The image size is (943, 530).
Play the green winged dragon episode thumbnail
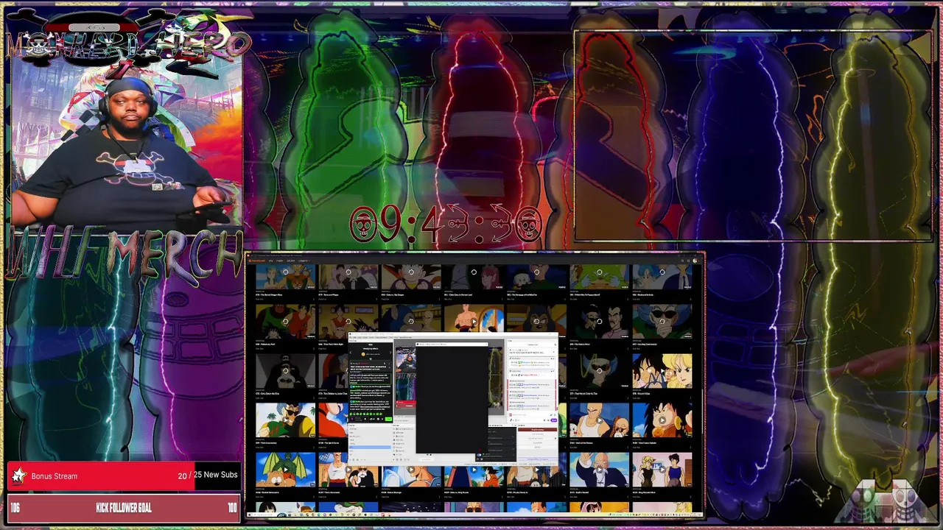click(285, 470)
